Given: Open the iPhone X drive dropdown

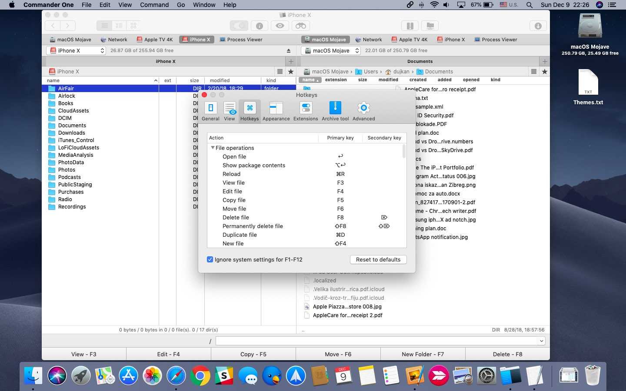Looking at the screenshot, I should 76,51.
